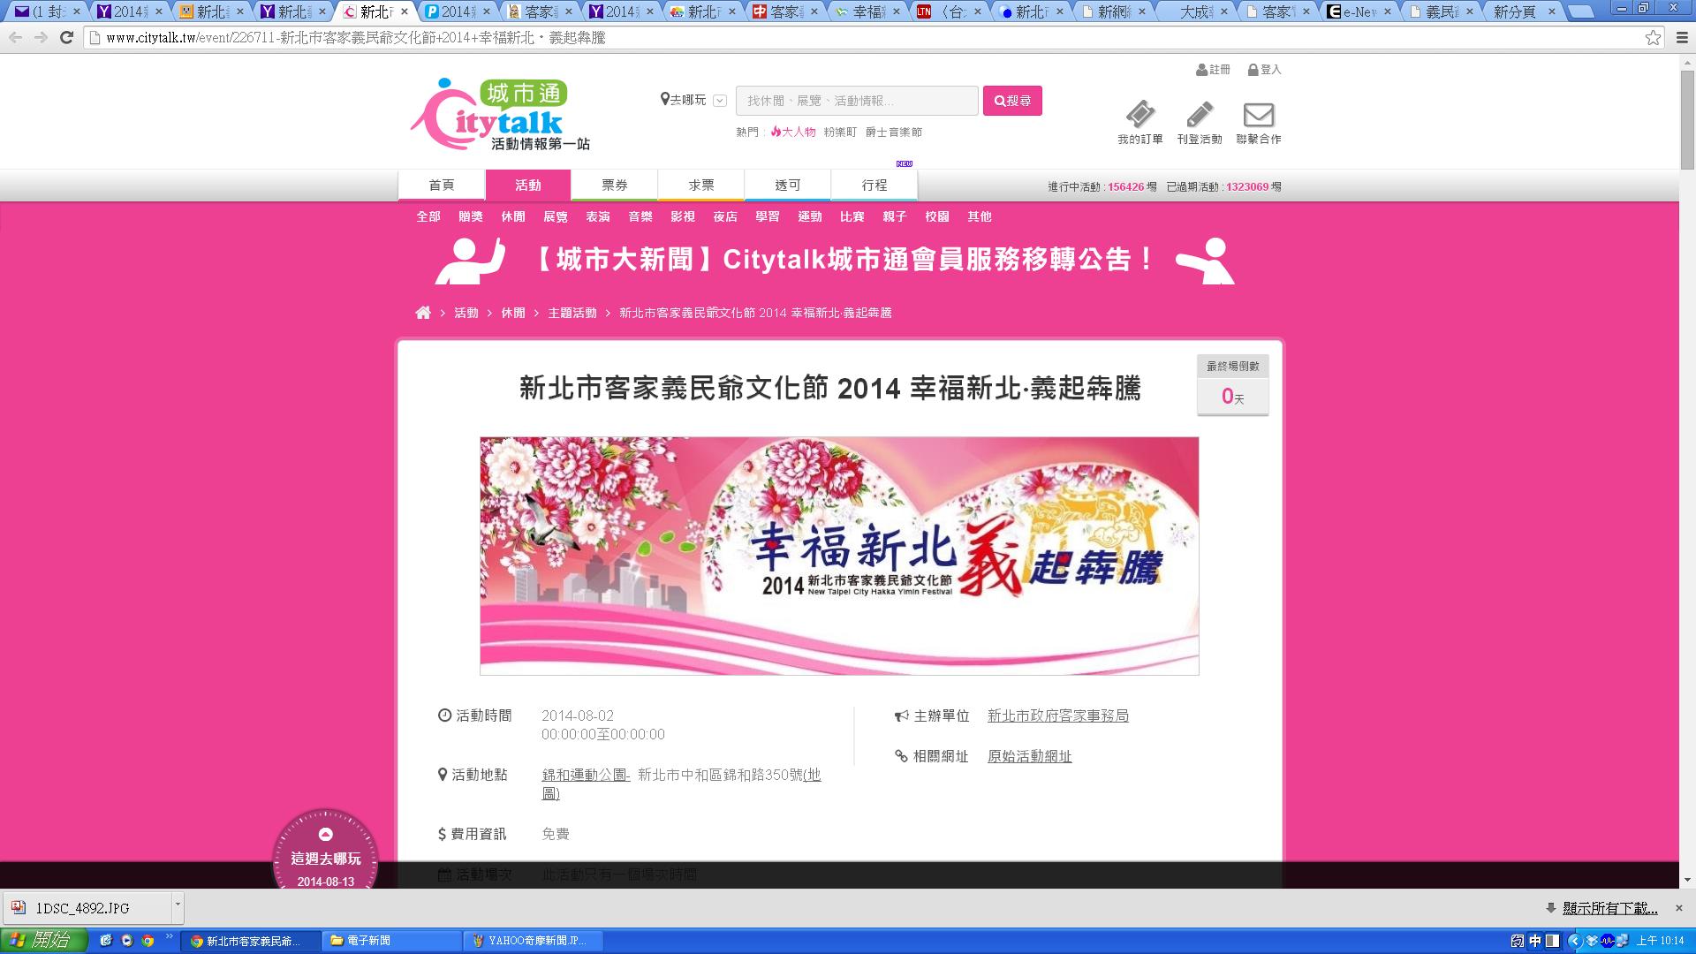Switch to the 新分頁 tab
This screenshot has height=954, width=1696.
[x=1521, y=11]
